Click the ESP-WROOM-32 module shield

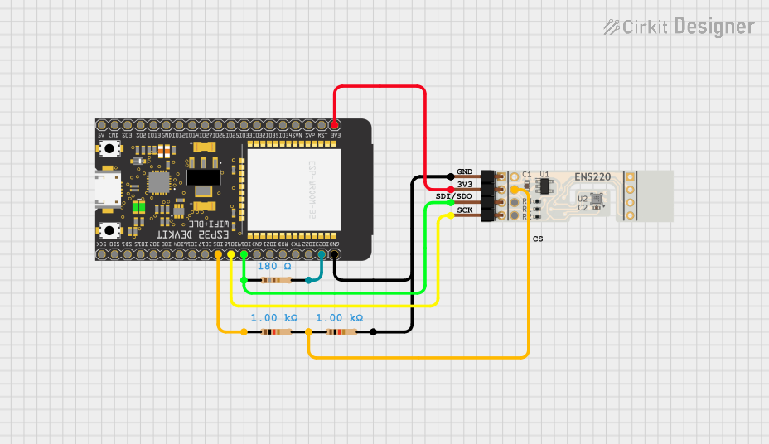tap(295, 188)
